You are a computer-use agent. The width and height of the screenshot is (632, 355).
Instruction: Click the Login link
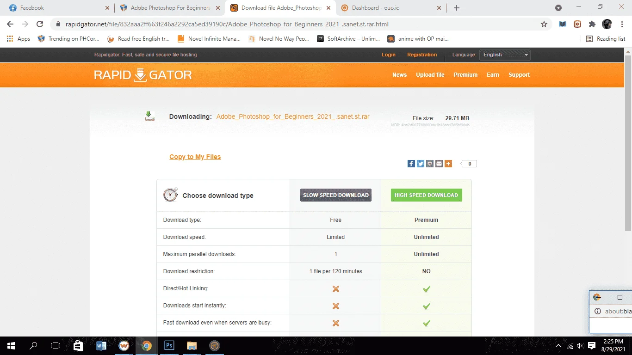[389, 55]
